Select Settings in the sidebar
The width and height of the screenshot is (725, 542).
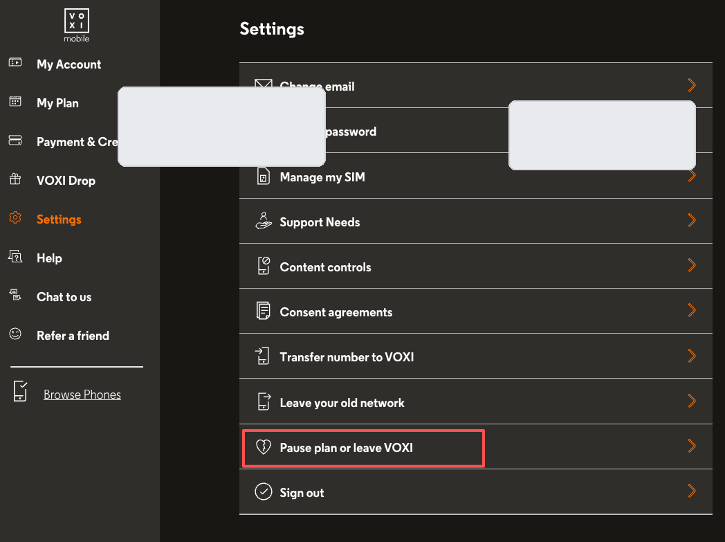(x=59, y=219)
